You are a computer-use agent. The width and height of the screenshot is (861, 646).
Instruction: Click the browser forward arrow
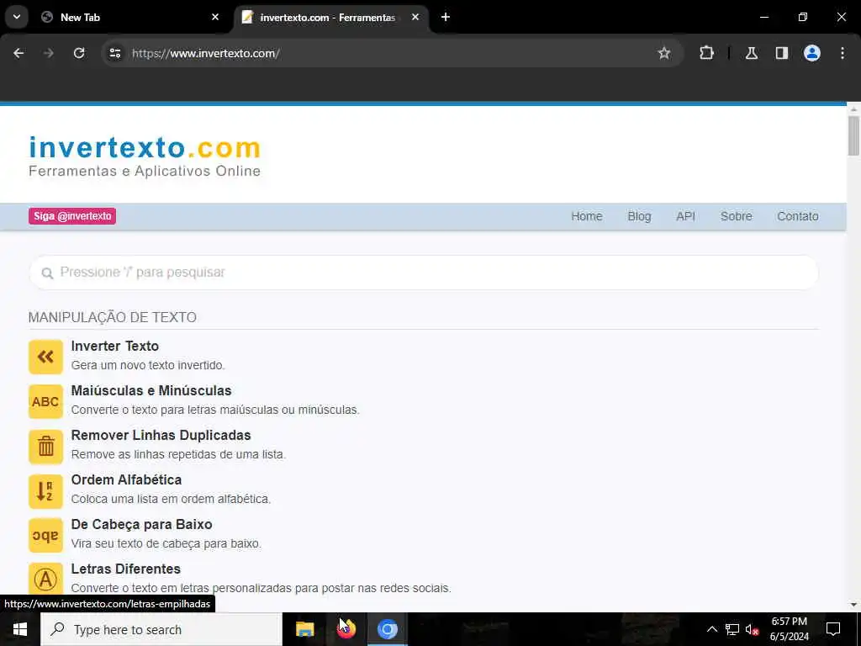tap(49, 53)
